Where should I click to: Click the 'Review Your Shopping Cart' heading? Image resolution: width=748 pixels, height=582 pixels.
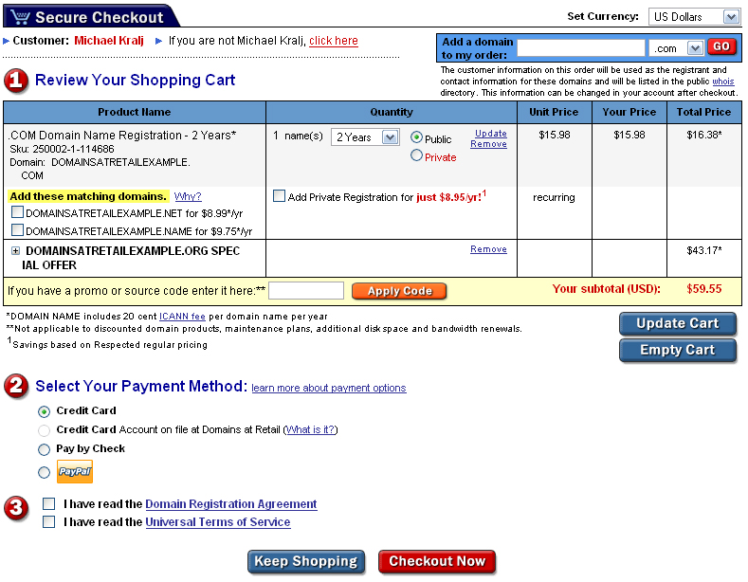tap(135, 81)
